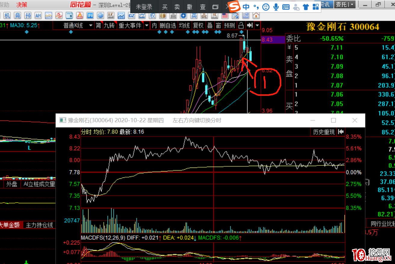Click the 竞 toolbar icon

(18, 16)
